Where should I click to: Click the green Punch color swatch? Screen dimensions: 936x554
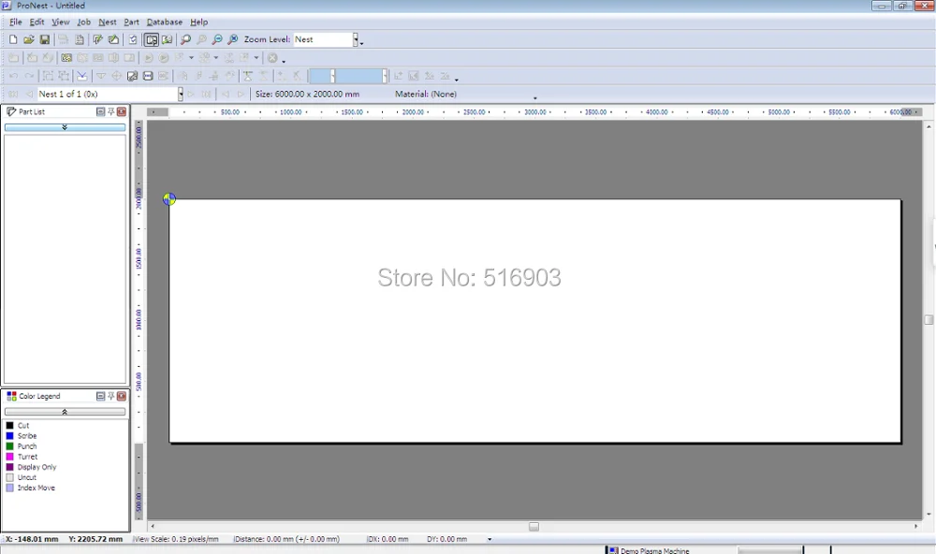[9, 446]
